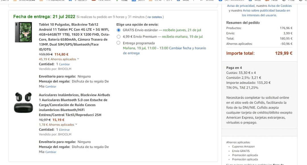The height and width of the screenshot is (165, 307).
Task: Click Vendido por: BHOOLM under the earbuds
Action: pos(55,134)
